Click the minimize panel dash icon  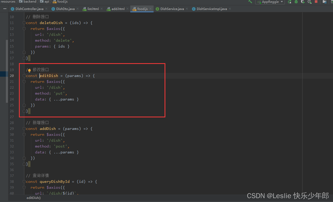point(5,9)
